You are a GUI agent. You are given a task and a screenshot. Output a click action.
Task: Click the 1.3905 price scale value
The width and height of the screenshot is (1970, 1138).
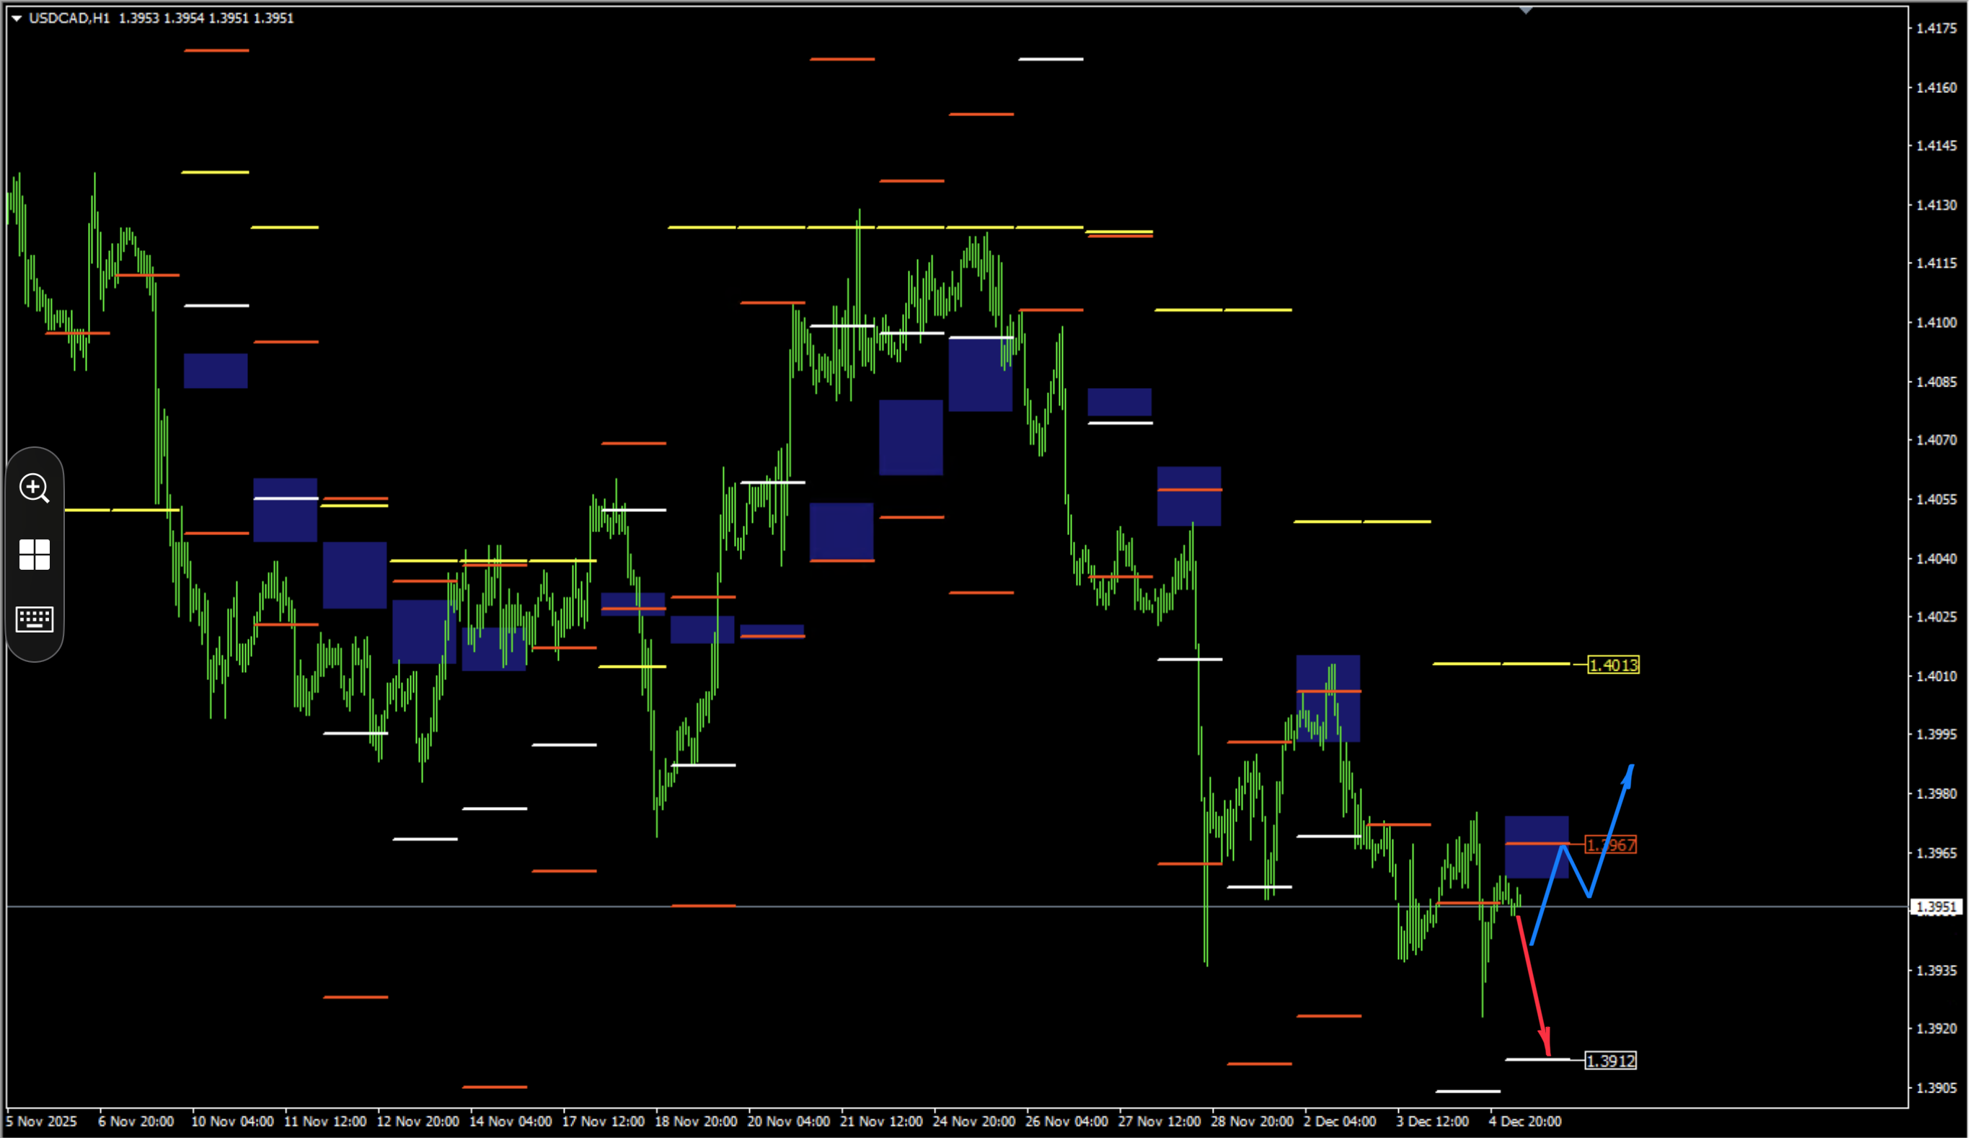pyautogui.click(x=1936, y=1088)
